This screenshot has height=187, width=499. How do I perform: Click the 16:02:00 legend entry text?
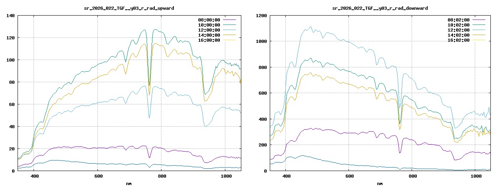point(458,40)
